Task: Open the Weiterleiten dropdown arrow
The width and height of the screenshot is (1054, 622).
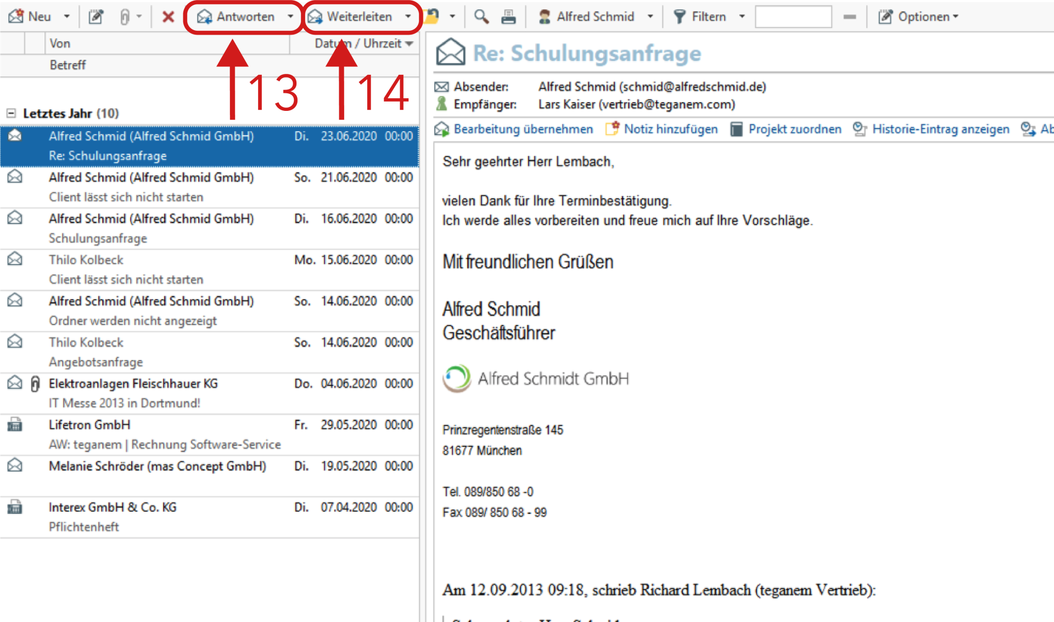Action: tap(408, 17)
